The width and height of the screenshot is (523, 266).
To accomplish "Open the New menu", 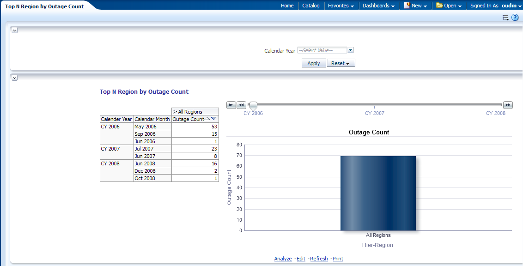I will (419, 6).
